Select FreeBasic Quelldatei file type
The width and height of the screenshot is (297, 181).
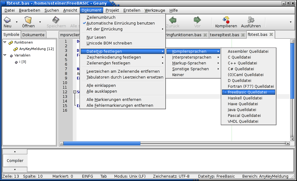(x=248, y=92)
